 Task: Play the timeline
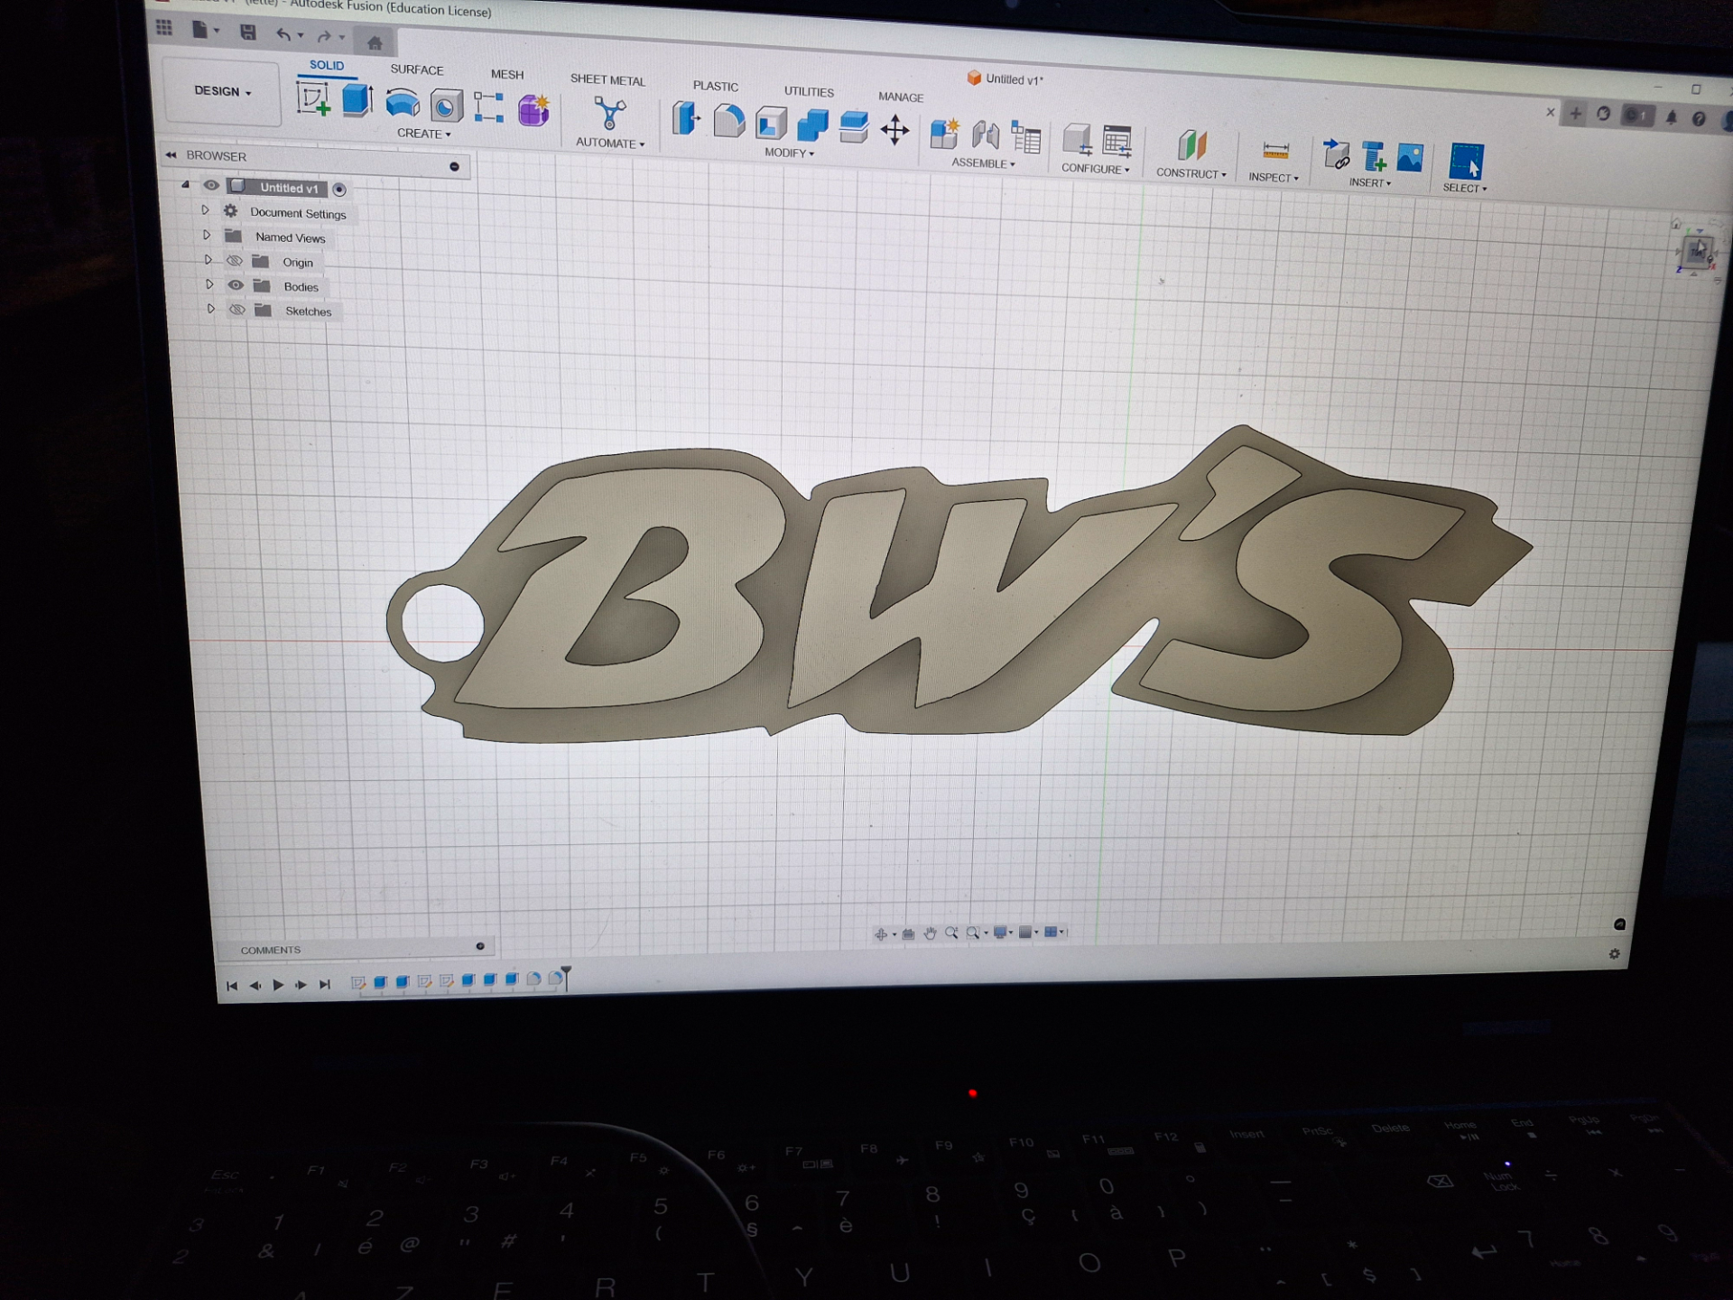[x=278, y=985]
